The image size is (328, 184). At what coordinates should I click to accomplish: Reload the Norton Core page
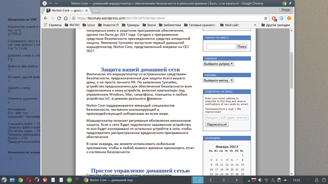pyautogui.click(x=59, y=18)
